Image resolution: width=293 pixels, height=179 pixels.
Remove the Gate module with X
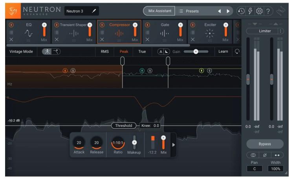click(147, 39)
